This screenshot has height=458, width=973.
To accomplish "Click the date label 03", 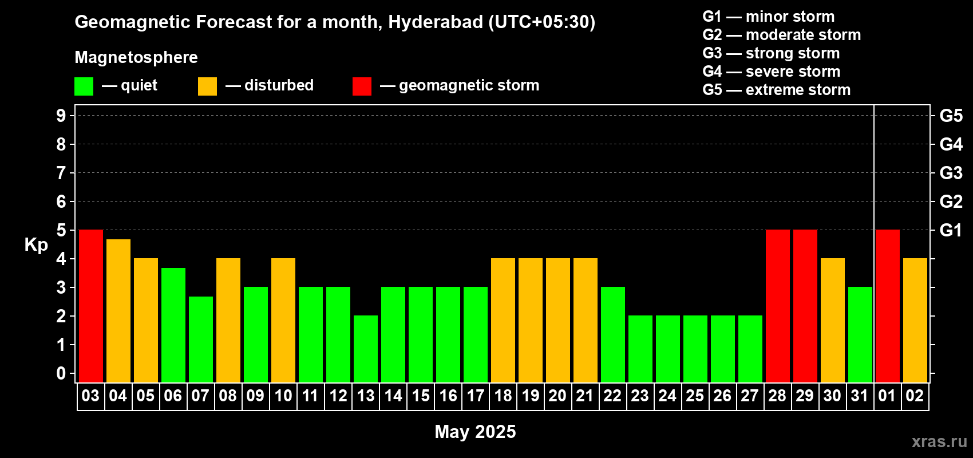I will [x=90, y=396].
